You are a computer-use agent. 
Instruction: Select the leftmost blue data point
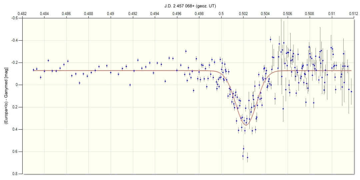click(x=33, y=70)
